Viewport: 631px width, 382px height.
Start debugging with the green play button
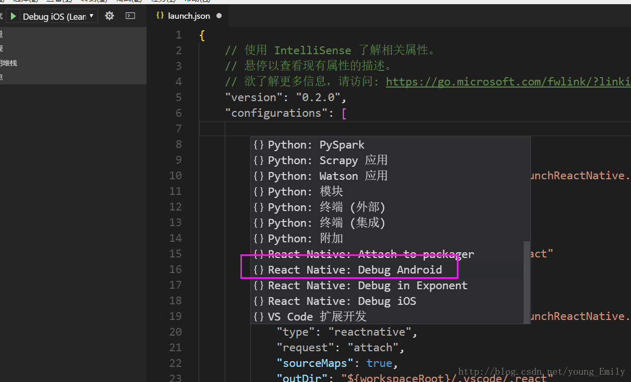14,17
